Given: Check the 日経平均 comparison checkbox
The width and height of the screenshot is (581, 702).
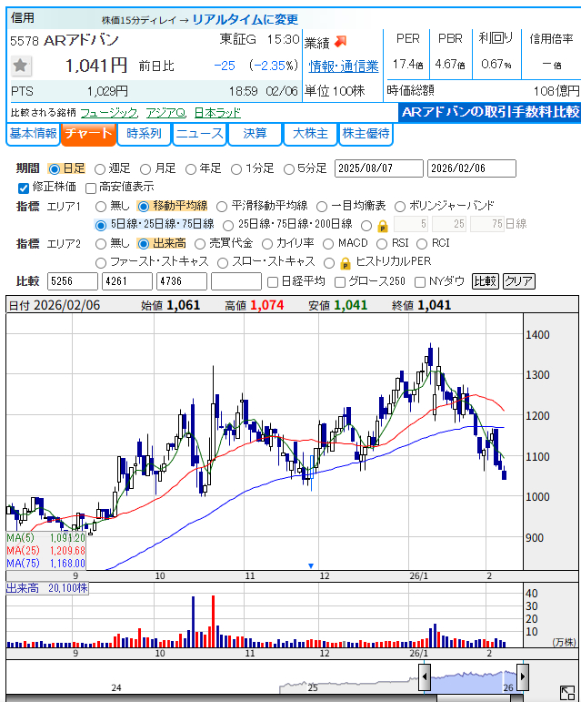Looking at the screenshot, I should click(x=273, y=281).
